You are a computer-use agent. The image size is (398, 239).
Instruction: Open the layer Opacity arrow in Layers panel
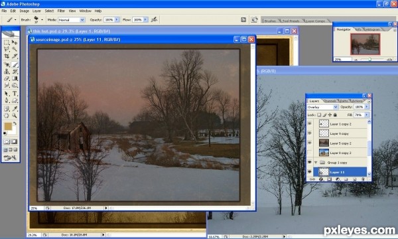pyautogui.click(x=367, y=107)
